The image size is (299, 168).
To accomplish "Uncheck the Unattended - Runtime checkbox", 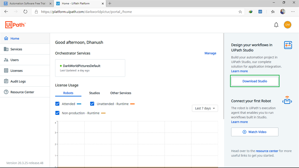I will 92,104.
